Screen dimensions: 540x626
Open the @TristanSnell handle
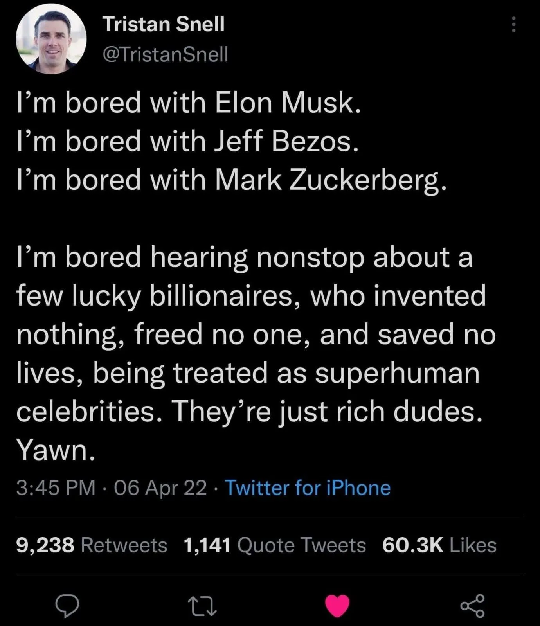pyautogui.click(x=165, y=54)
